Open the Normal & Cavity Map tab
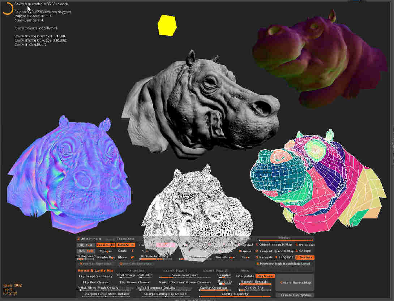This screenshot has height=301, width=394. (95, 270)
